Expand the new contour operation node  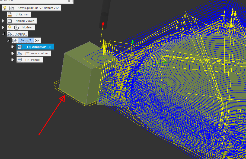click(12, 53)
